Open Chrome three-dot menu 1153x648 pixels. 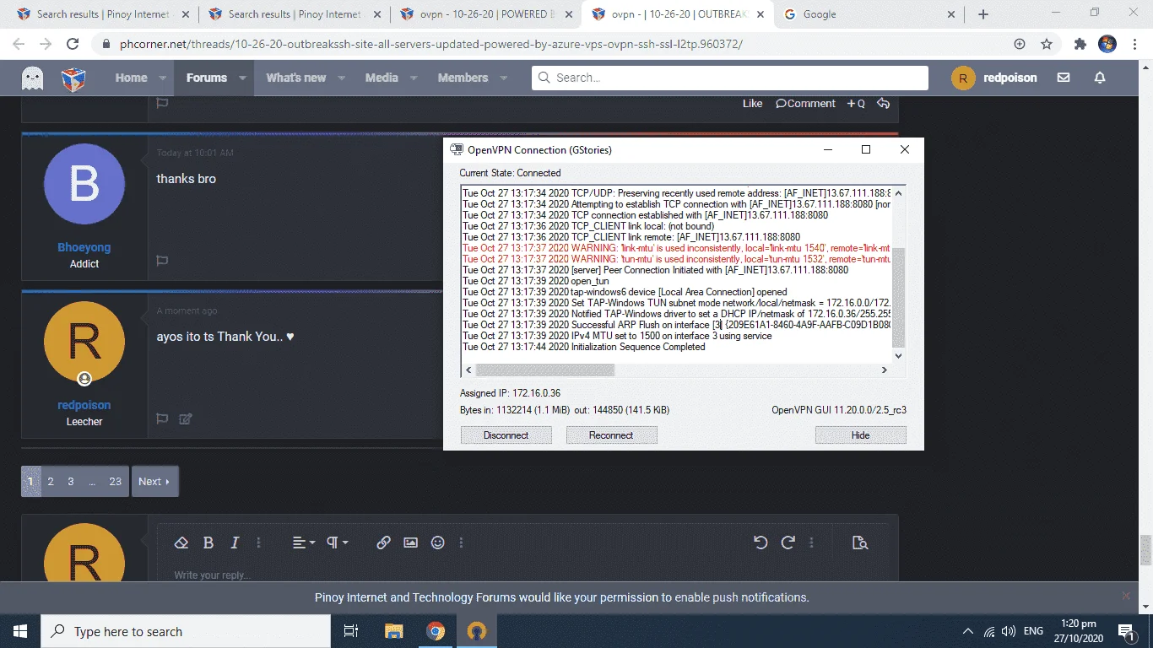point(1134,44)
